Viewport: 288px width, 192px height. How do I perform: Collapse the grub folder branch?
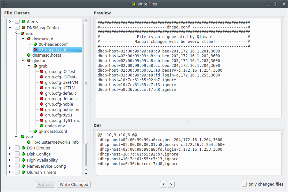(30, 66)
